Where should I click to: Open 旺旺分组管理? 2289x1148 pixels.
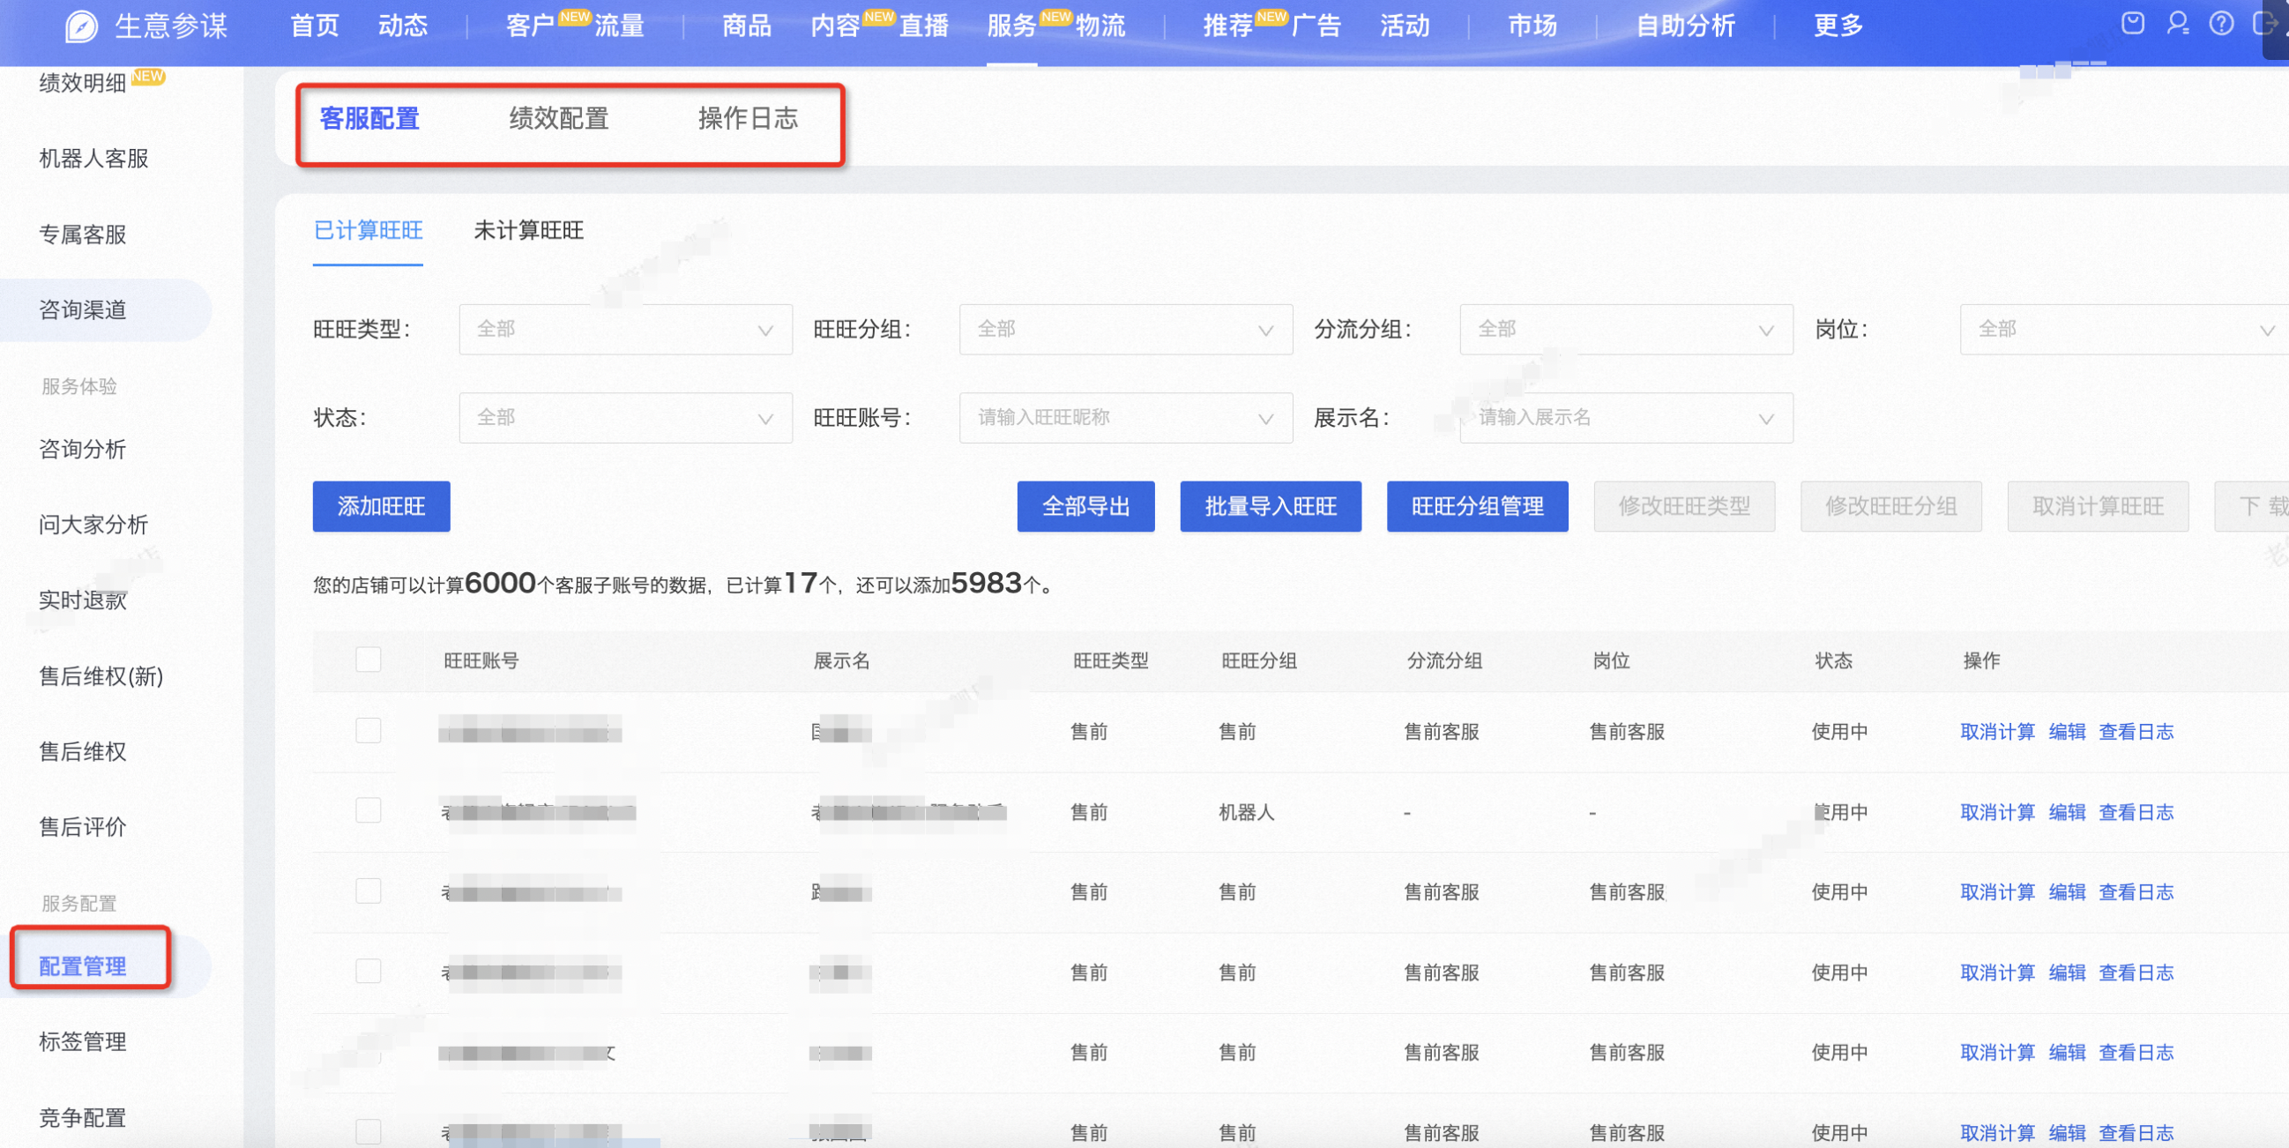click(x=1478, y=506)
